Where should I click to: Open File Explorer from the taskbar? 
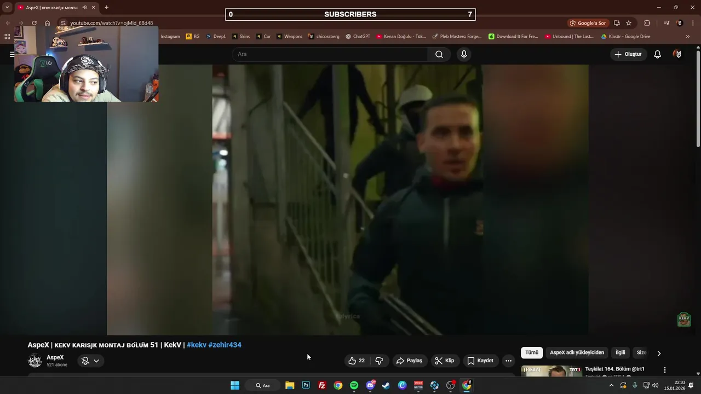click(x=290, y=385)
